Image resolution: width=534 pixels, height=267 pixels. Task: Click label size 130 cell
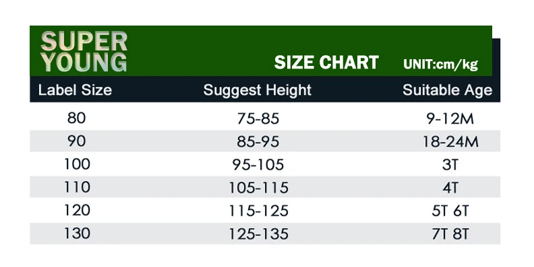point(78,233)
